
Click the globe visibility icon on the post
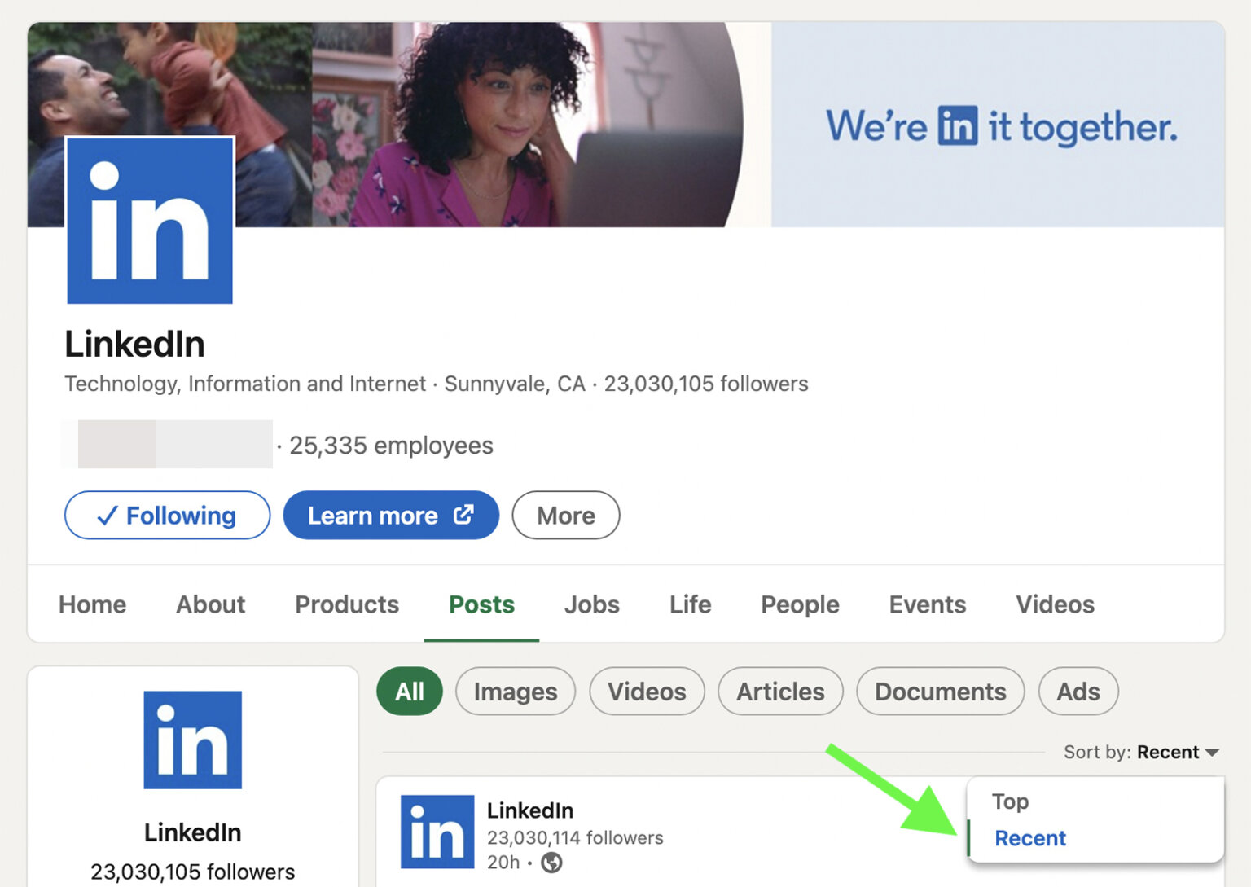(x=553, y=862)
